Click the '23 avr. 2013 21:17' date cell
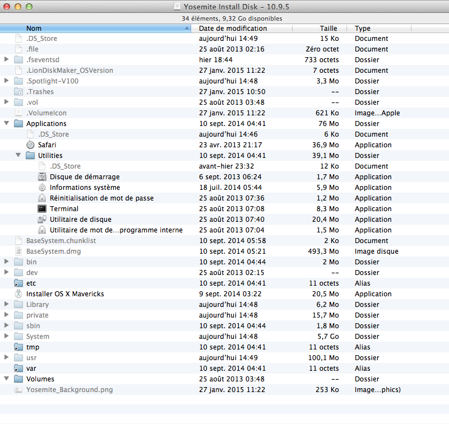This screenshot has width=449, height=424. (x=230, y=145)
